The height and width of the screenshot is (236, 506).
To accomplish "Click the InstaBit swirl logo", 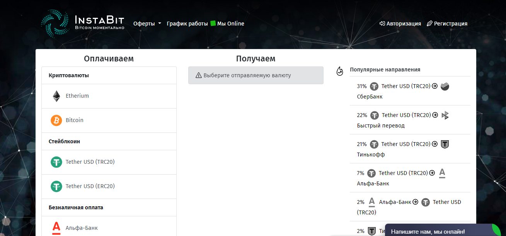I will pos(55,23).
